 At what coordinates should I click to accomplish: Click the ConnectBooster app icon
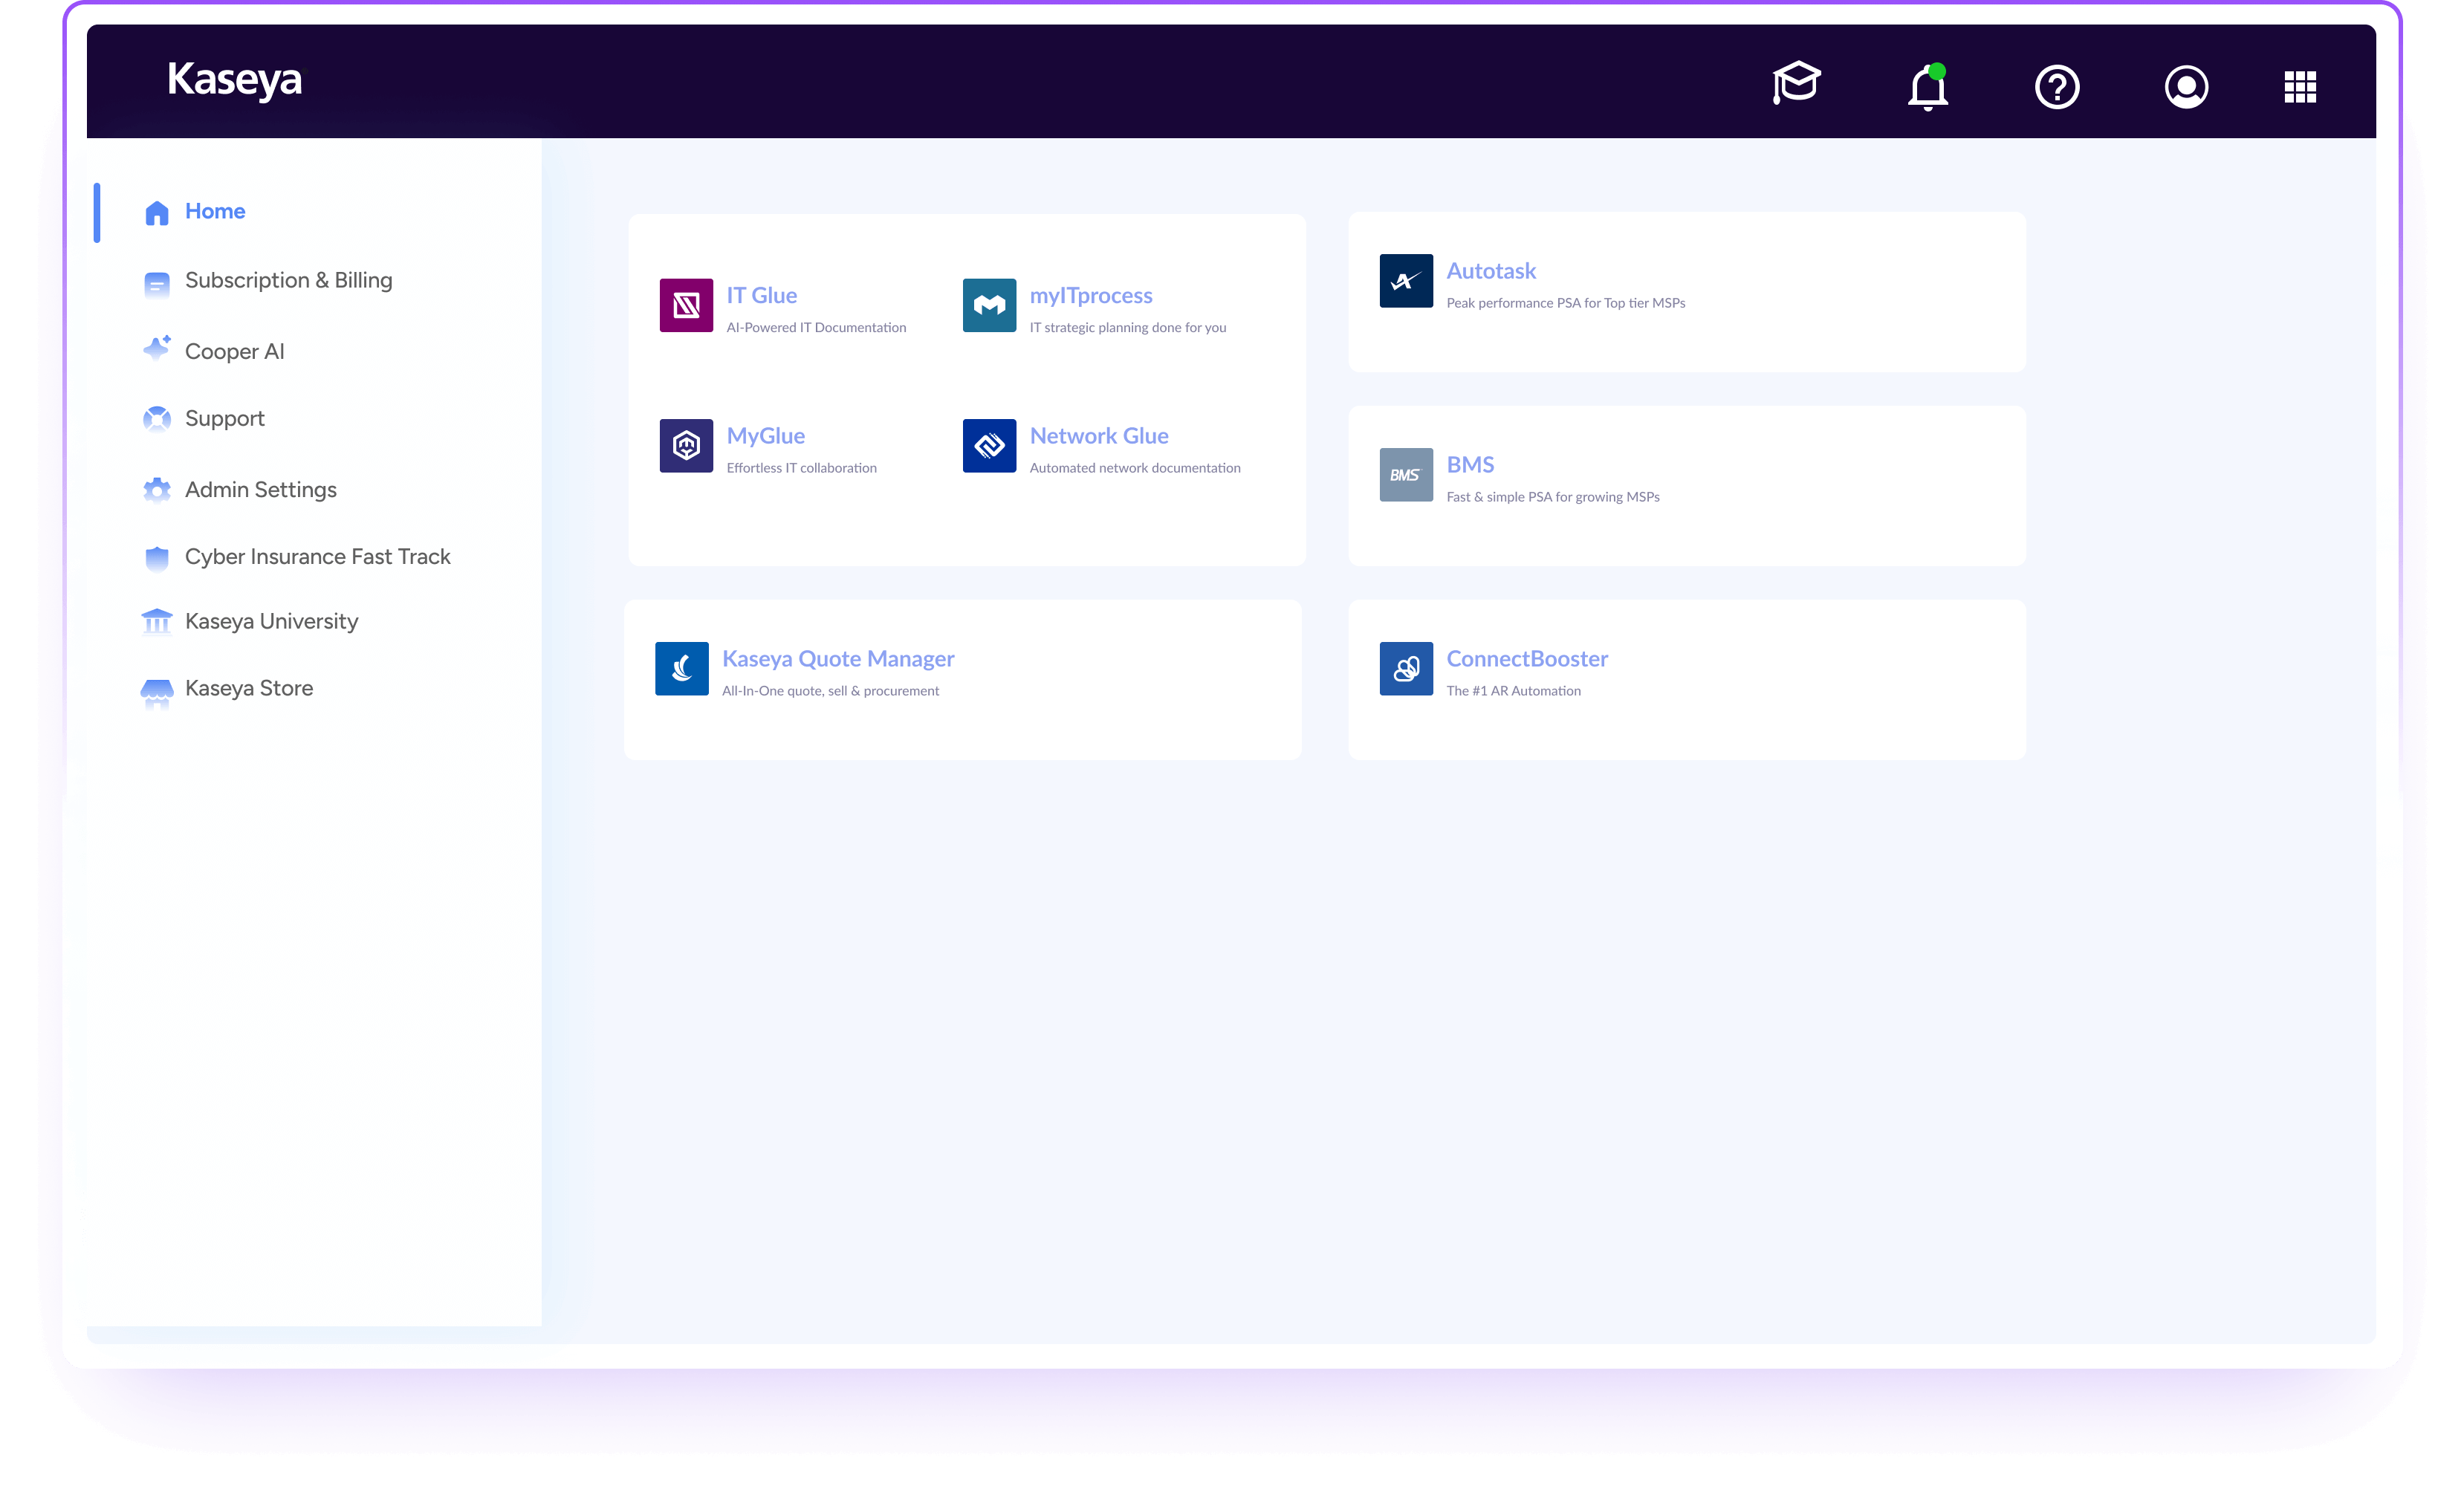1406,668
